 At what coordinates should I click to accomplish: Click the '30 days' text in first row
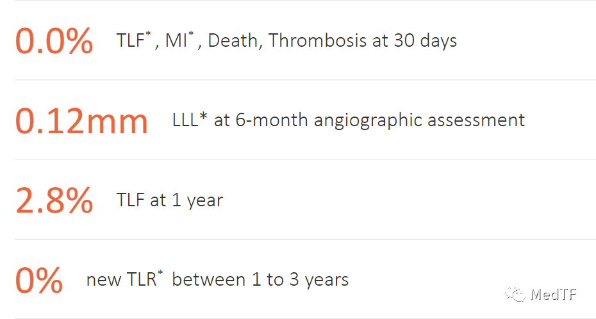click(426, 41)
